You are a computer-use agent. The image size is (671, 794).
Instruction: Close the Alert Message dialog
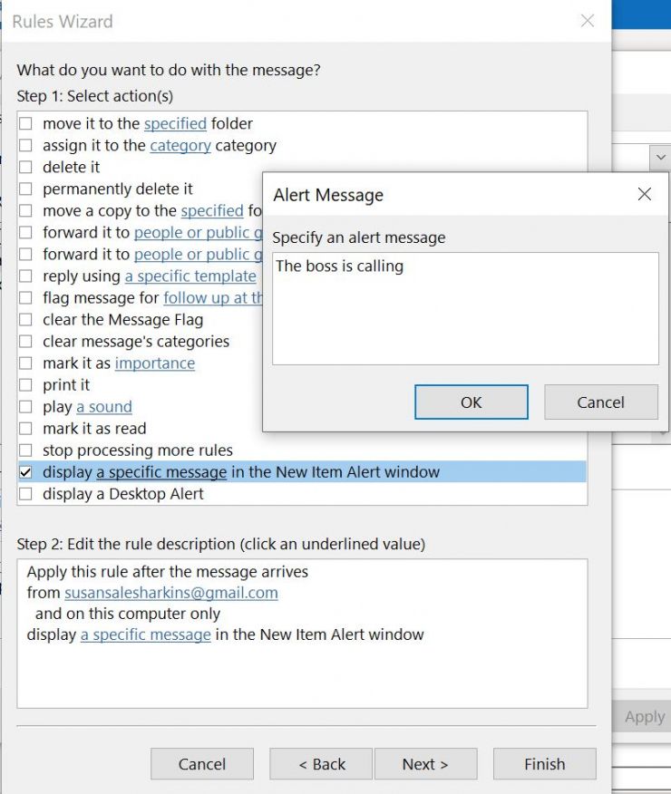[x=644, y=195]
